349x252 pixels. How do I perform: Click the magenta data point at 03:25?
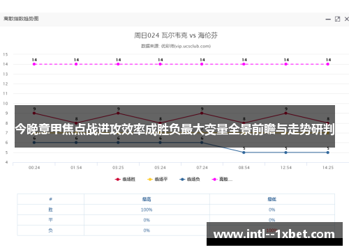click(118, 64)
